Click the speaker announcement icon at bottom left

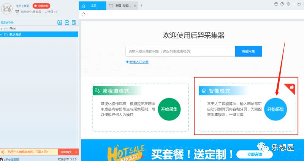[3, 152]
